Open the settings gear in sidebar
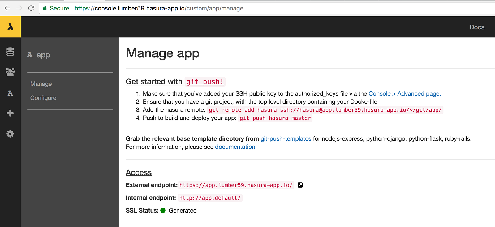The height and width of the screenshot is (227, 495). pos(10,134)
